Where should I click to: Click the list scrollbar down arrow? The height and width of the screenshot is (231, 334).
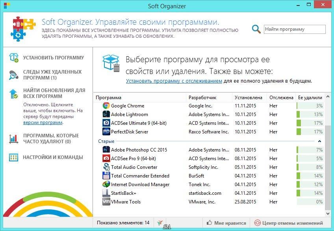point(328,213)
